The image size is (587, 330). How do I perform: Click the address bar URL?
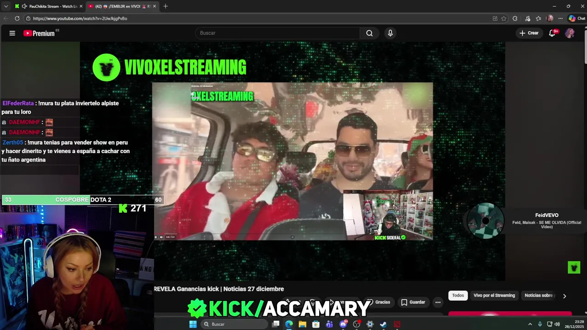(x=80, y=18)
